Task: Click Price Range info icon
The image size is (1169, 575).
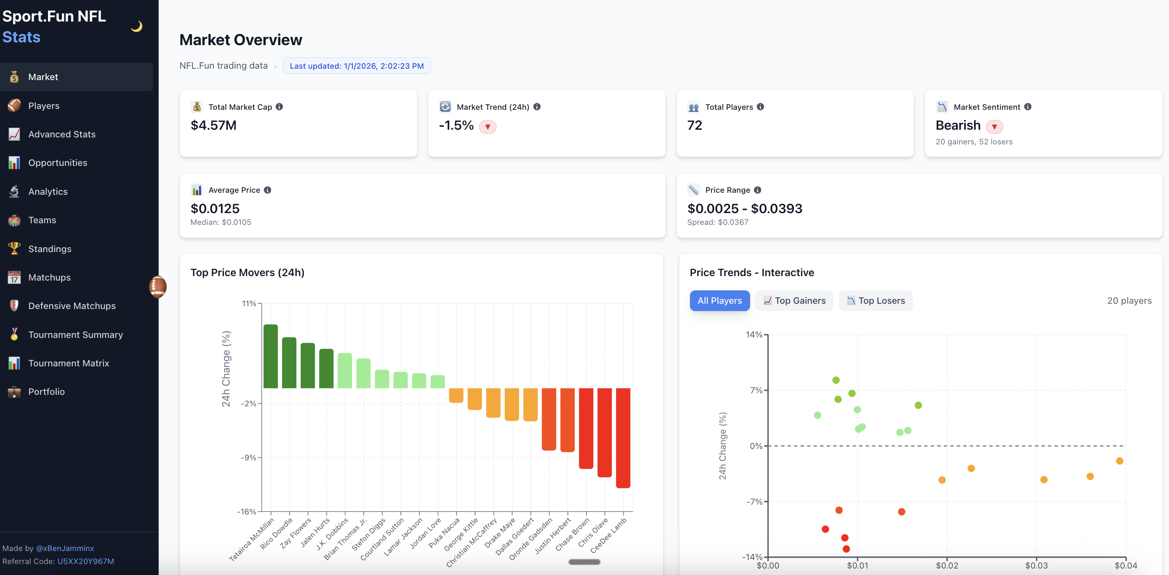Action: [758, 190]
